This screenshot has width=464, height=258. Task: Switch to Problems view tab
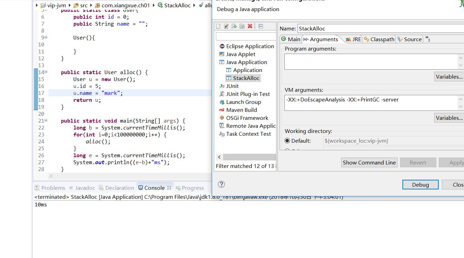tap(50, 188)
